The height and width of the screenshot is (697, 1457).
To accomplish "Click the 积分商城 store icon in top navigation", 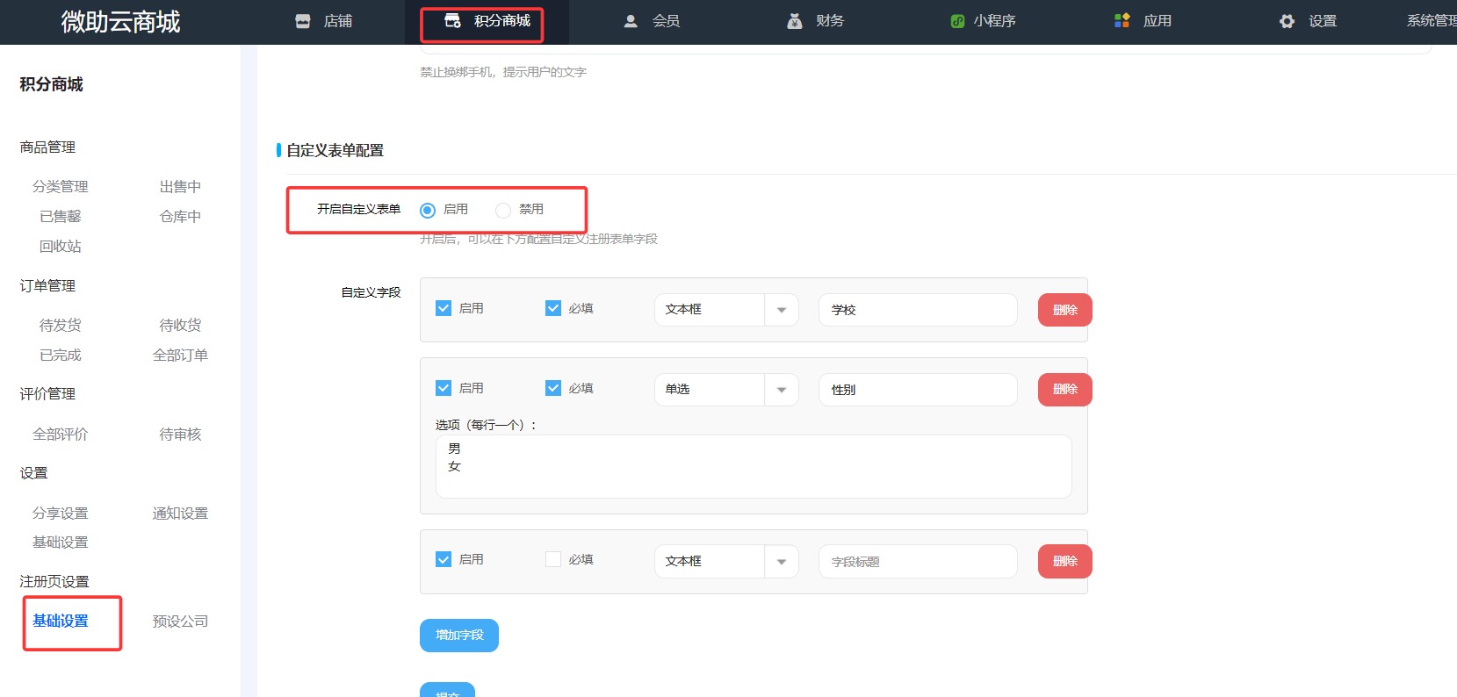I will click(453, 20).
